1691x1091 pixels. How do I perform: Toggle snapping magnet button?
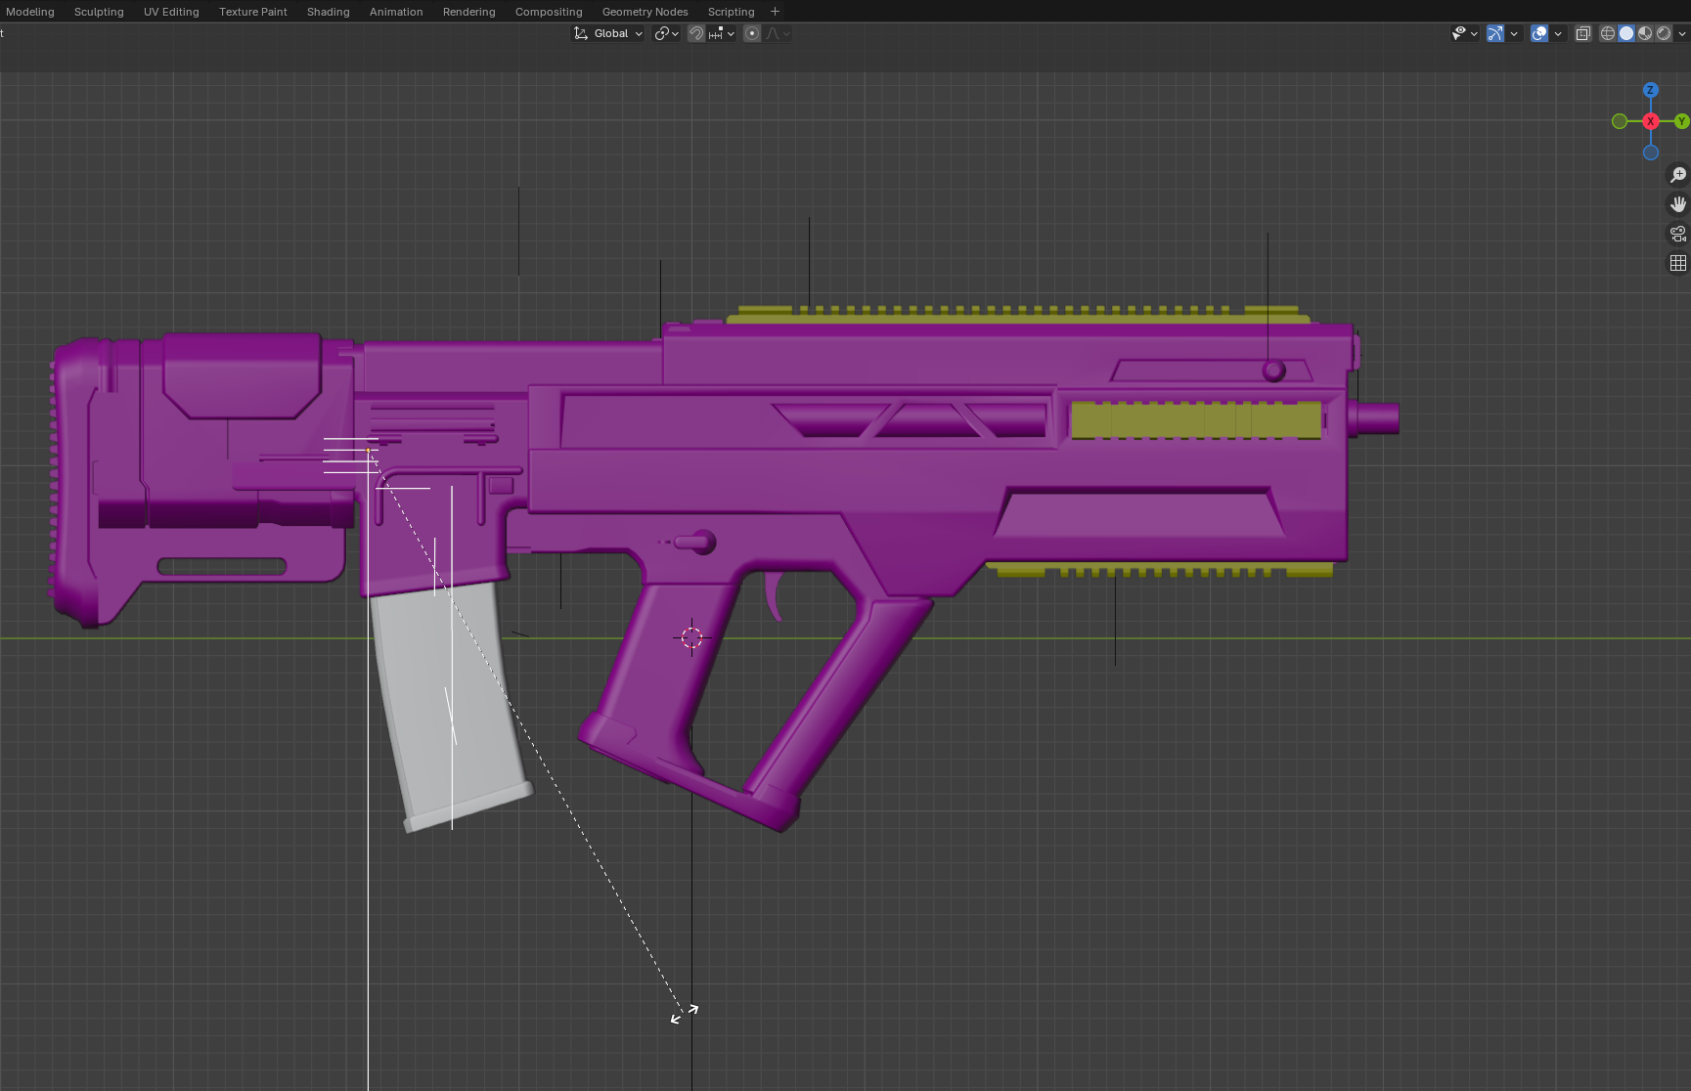point(696,33)
